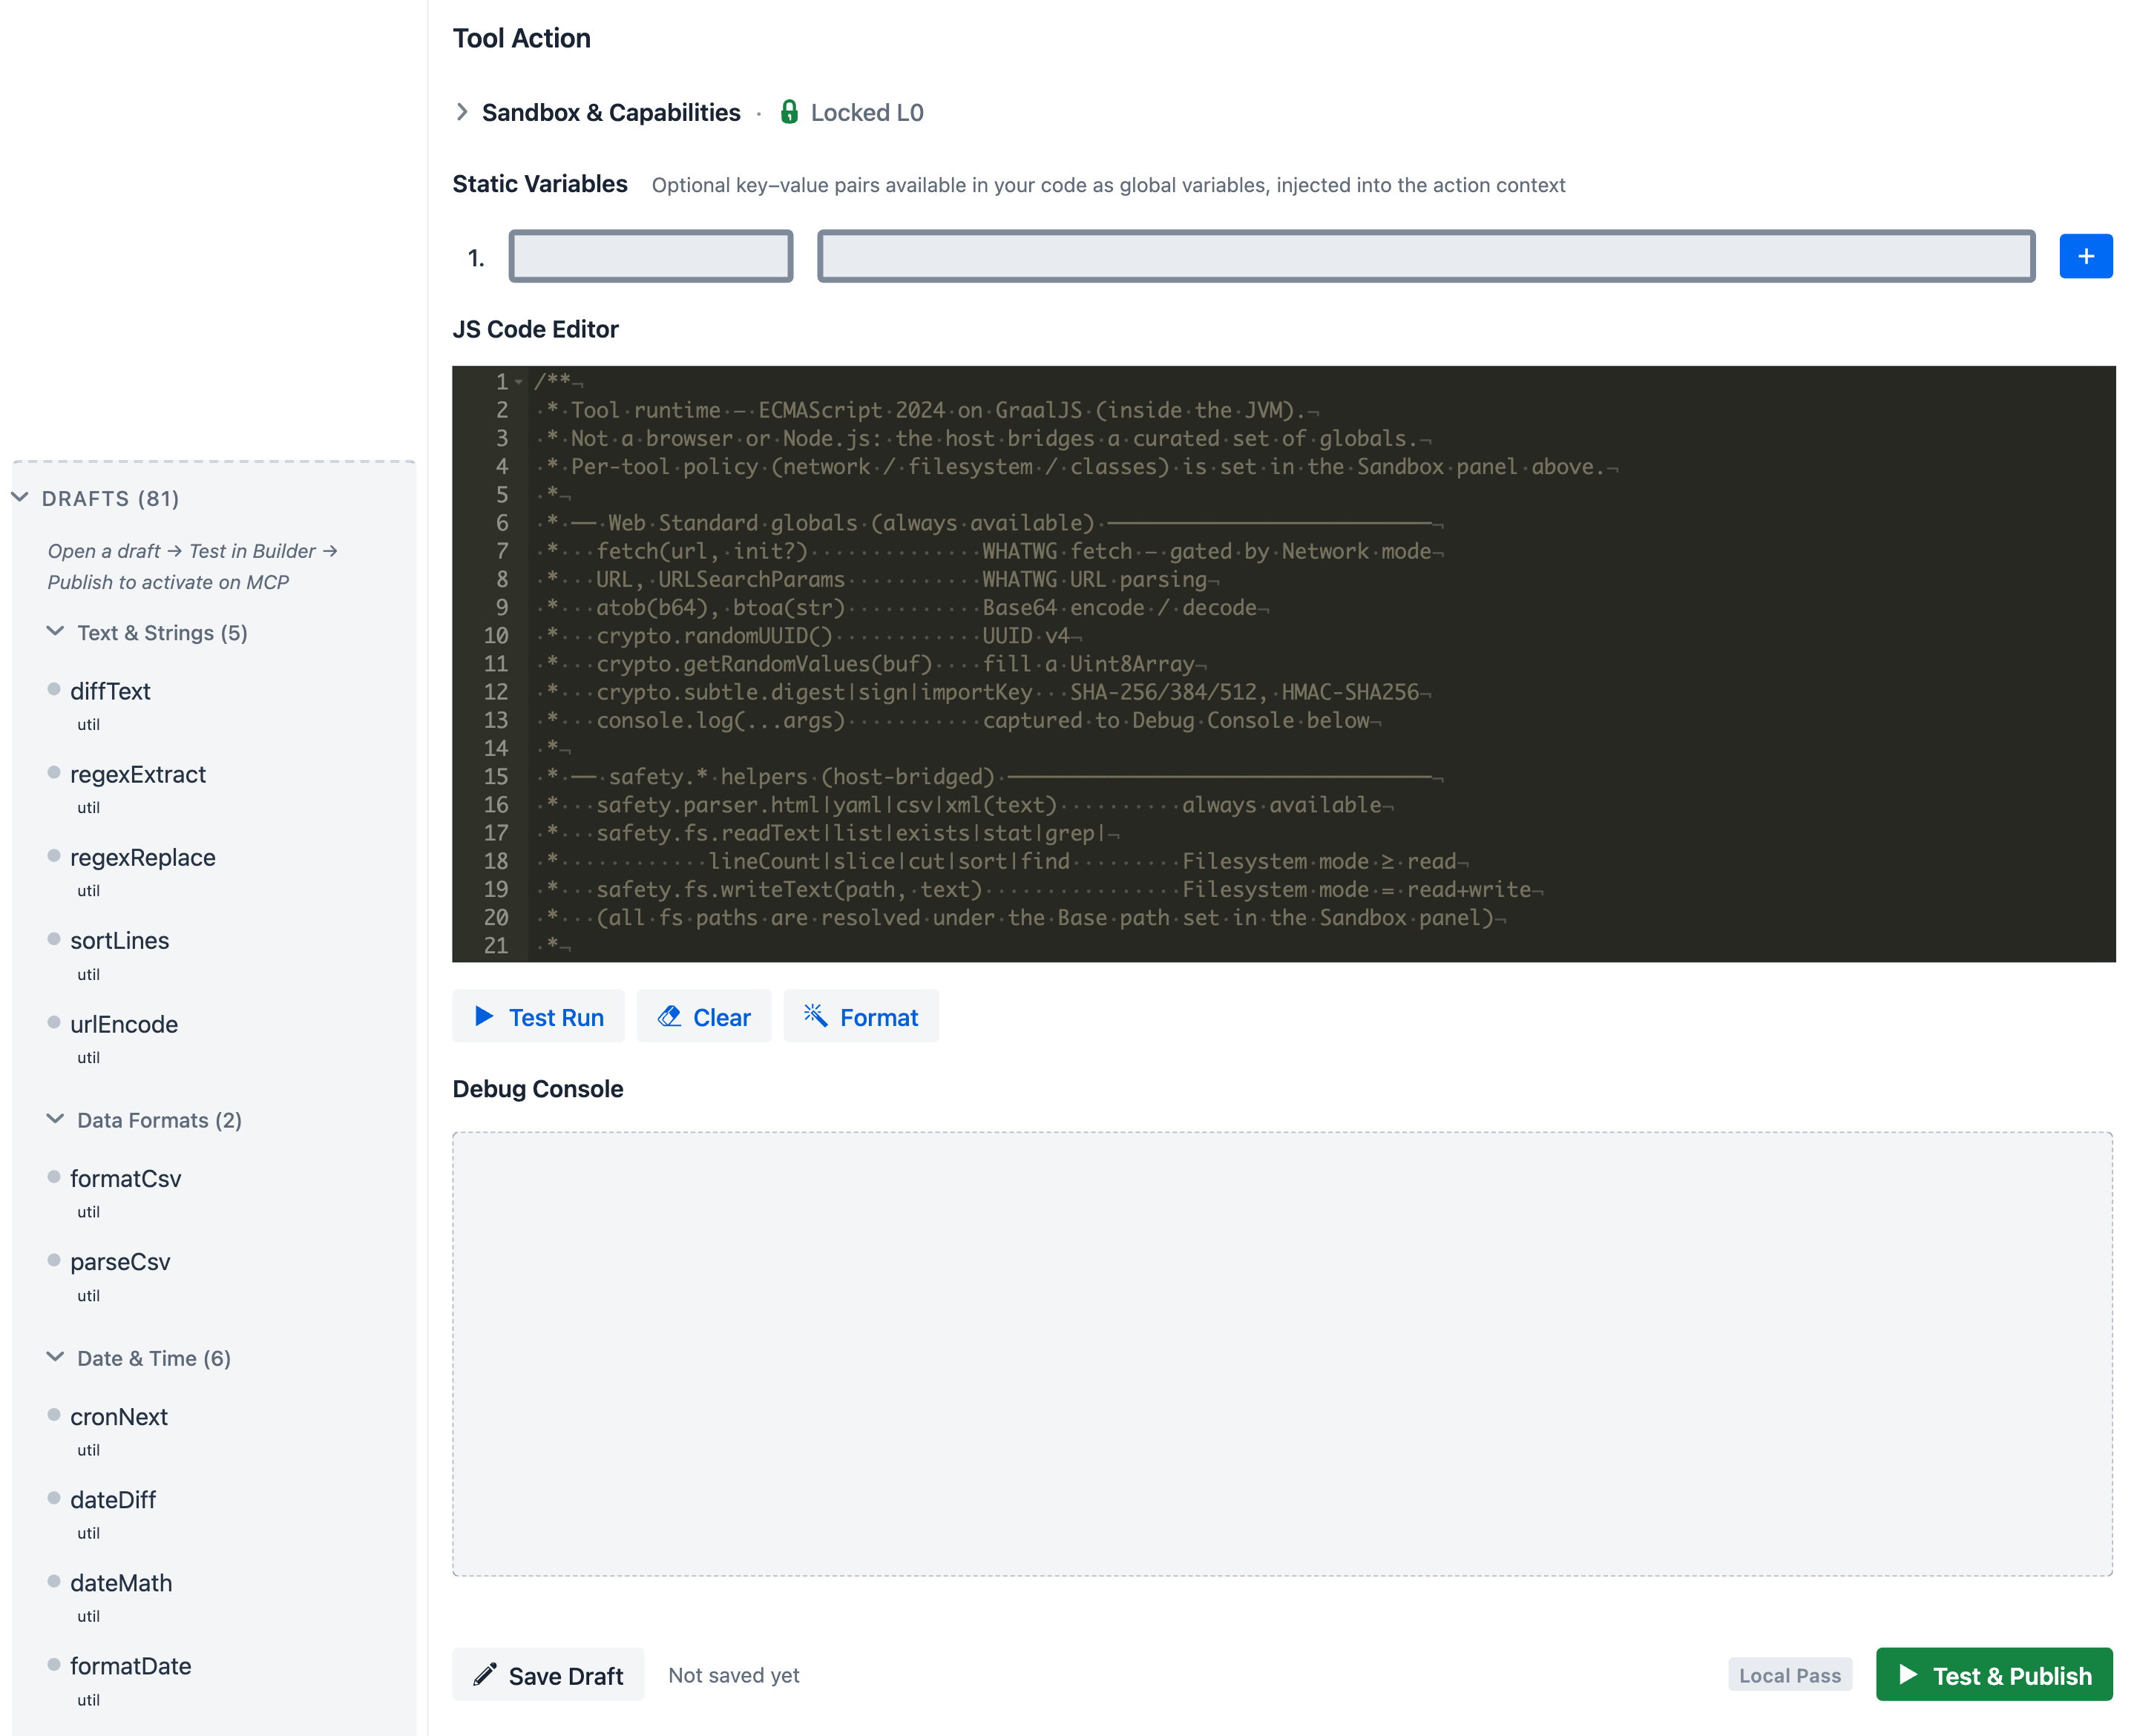Click the Local Pass badge
Image resolution: width=2137 pixels, height=1736 pixels.
[1789, 1675]
